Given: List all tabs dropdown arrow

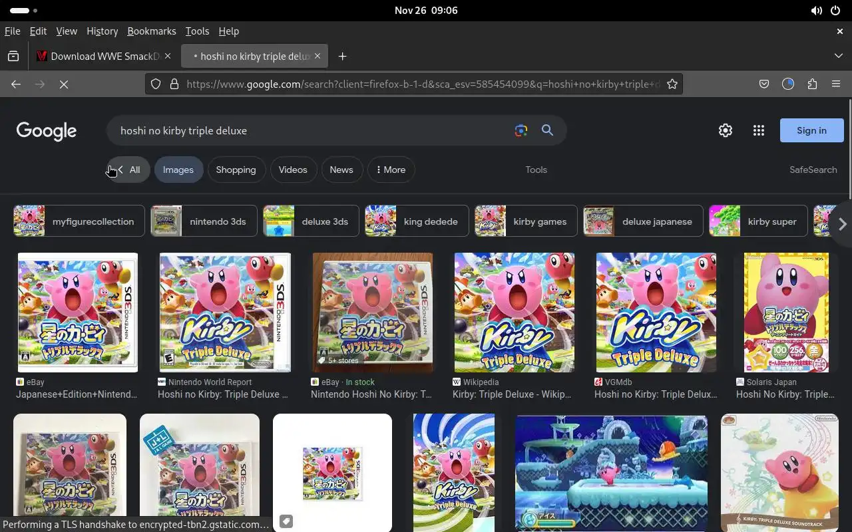Looking at the screenshot, I should click(x=839, y=57).
